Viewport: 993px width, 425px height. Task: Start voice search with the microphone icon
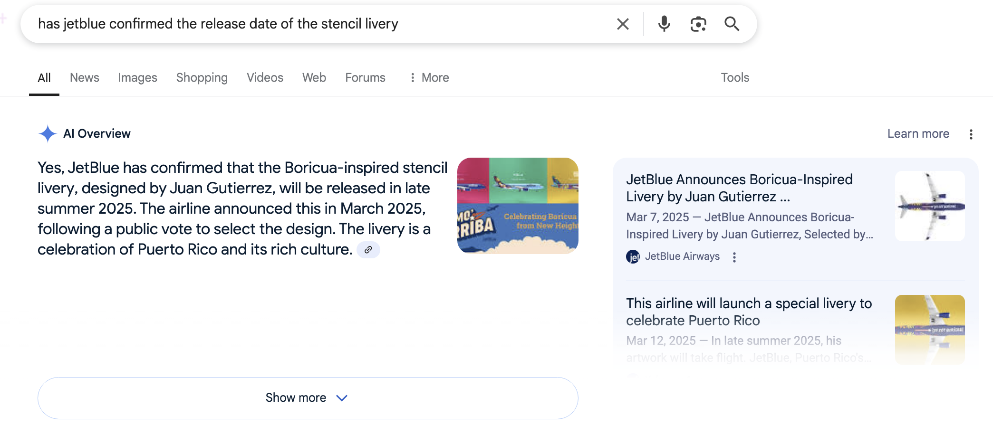tap(664, 24)
